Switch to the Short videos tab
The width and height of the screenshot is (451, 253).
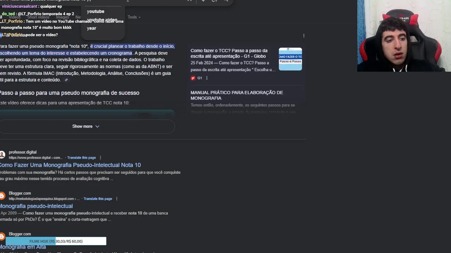click(38, 17)
